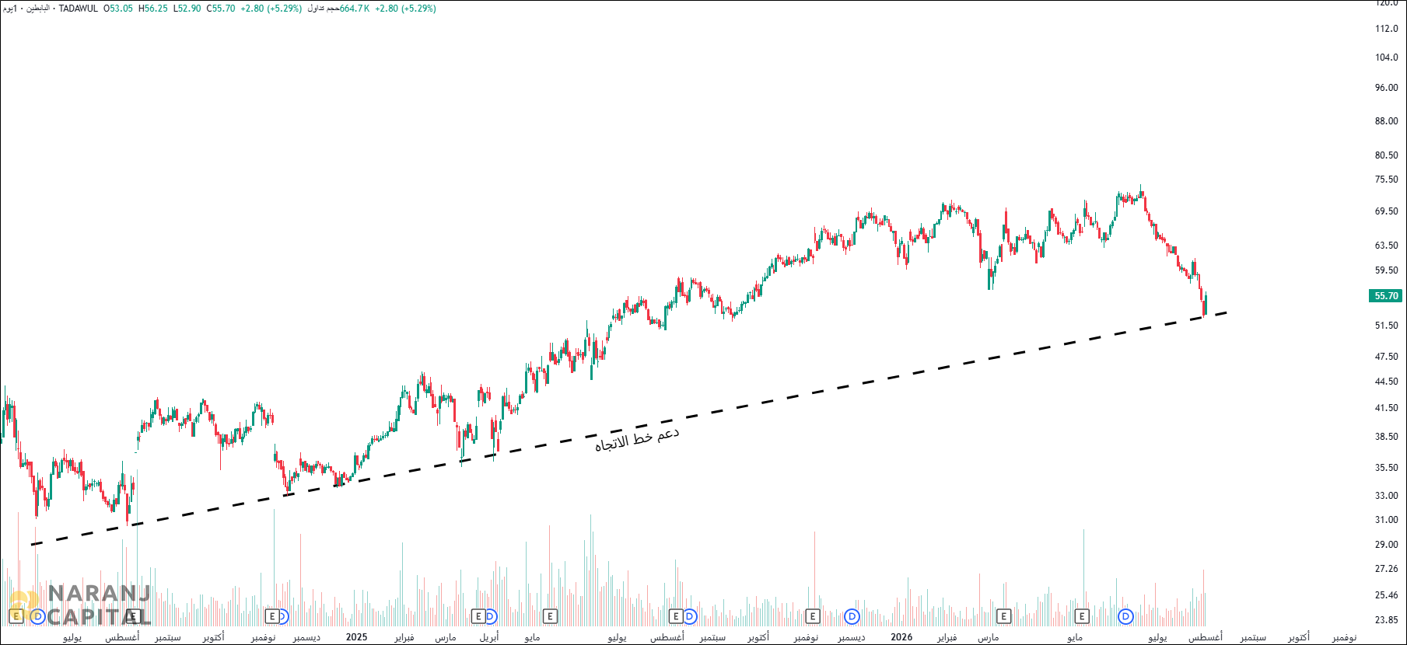Click the dashed black trendline on the chart
1407x645 pixels.
(x=630, y=428)
